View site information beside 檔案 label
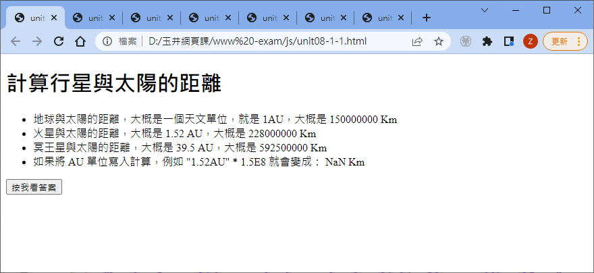This screenshot has height=273, width=594. point(107,41)
